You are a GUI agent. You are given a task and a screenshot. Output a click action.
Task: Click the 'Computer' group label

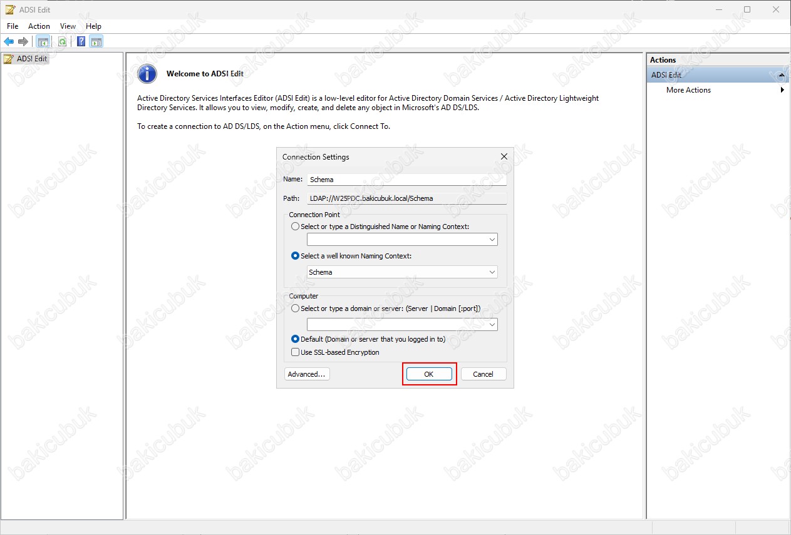coord(304,296)
